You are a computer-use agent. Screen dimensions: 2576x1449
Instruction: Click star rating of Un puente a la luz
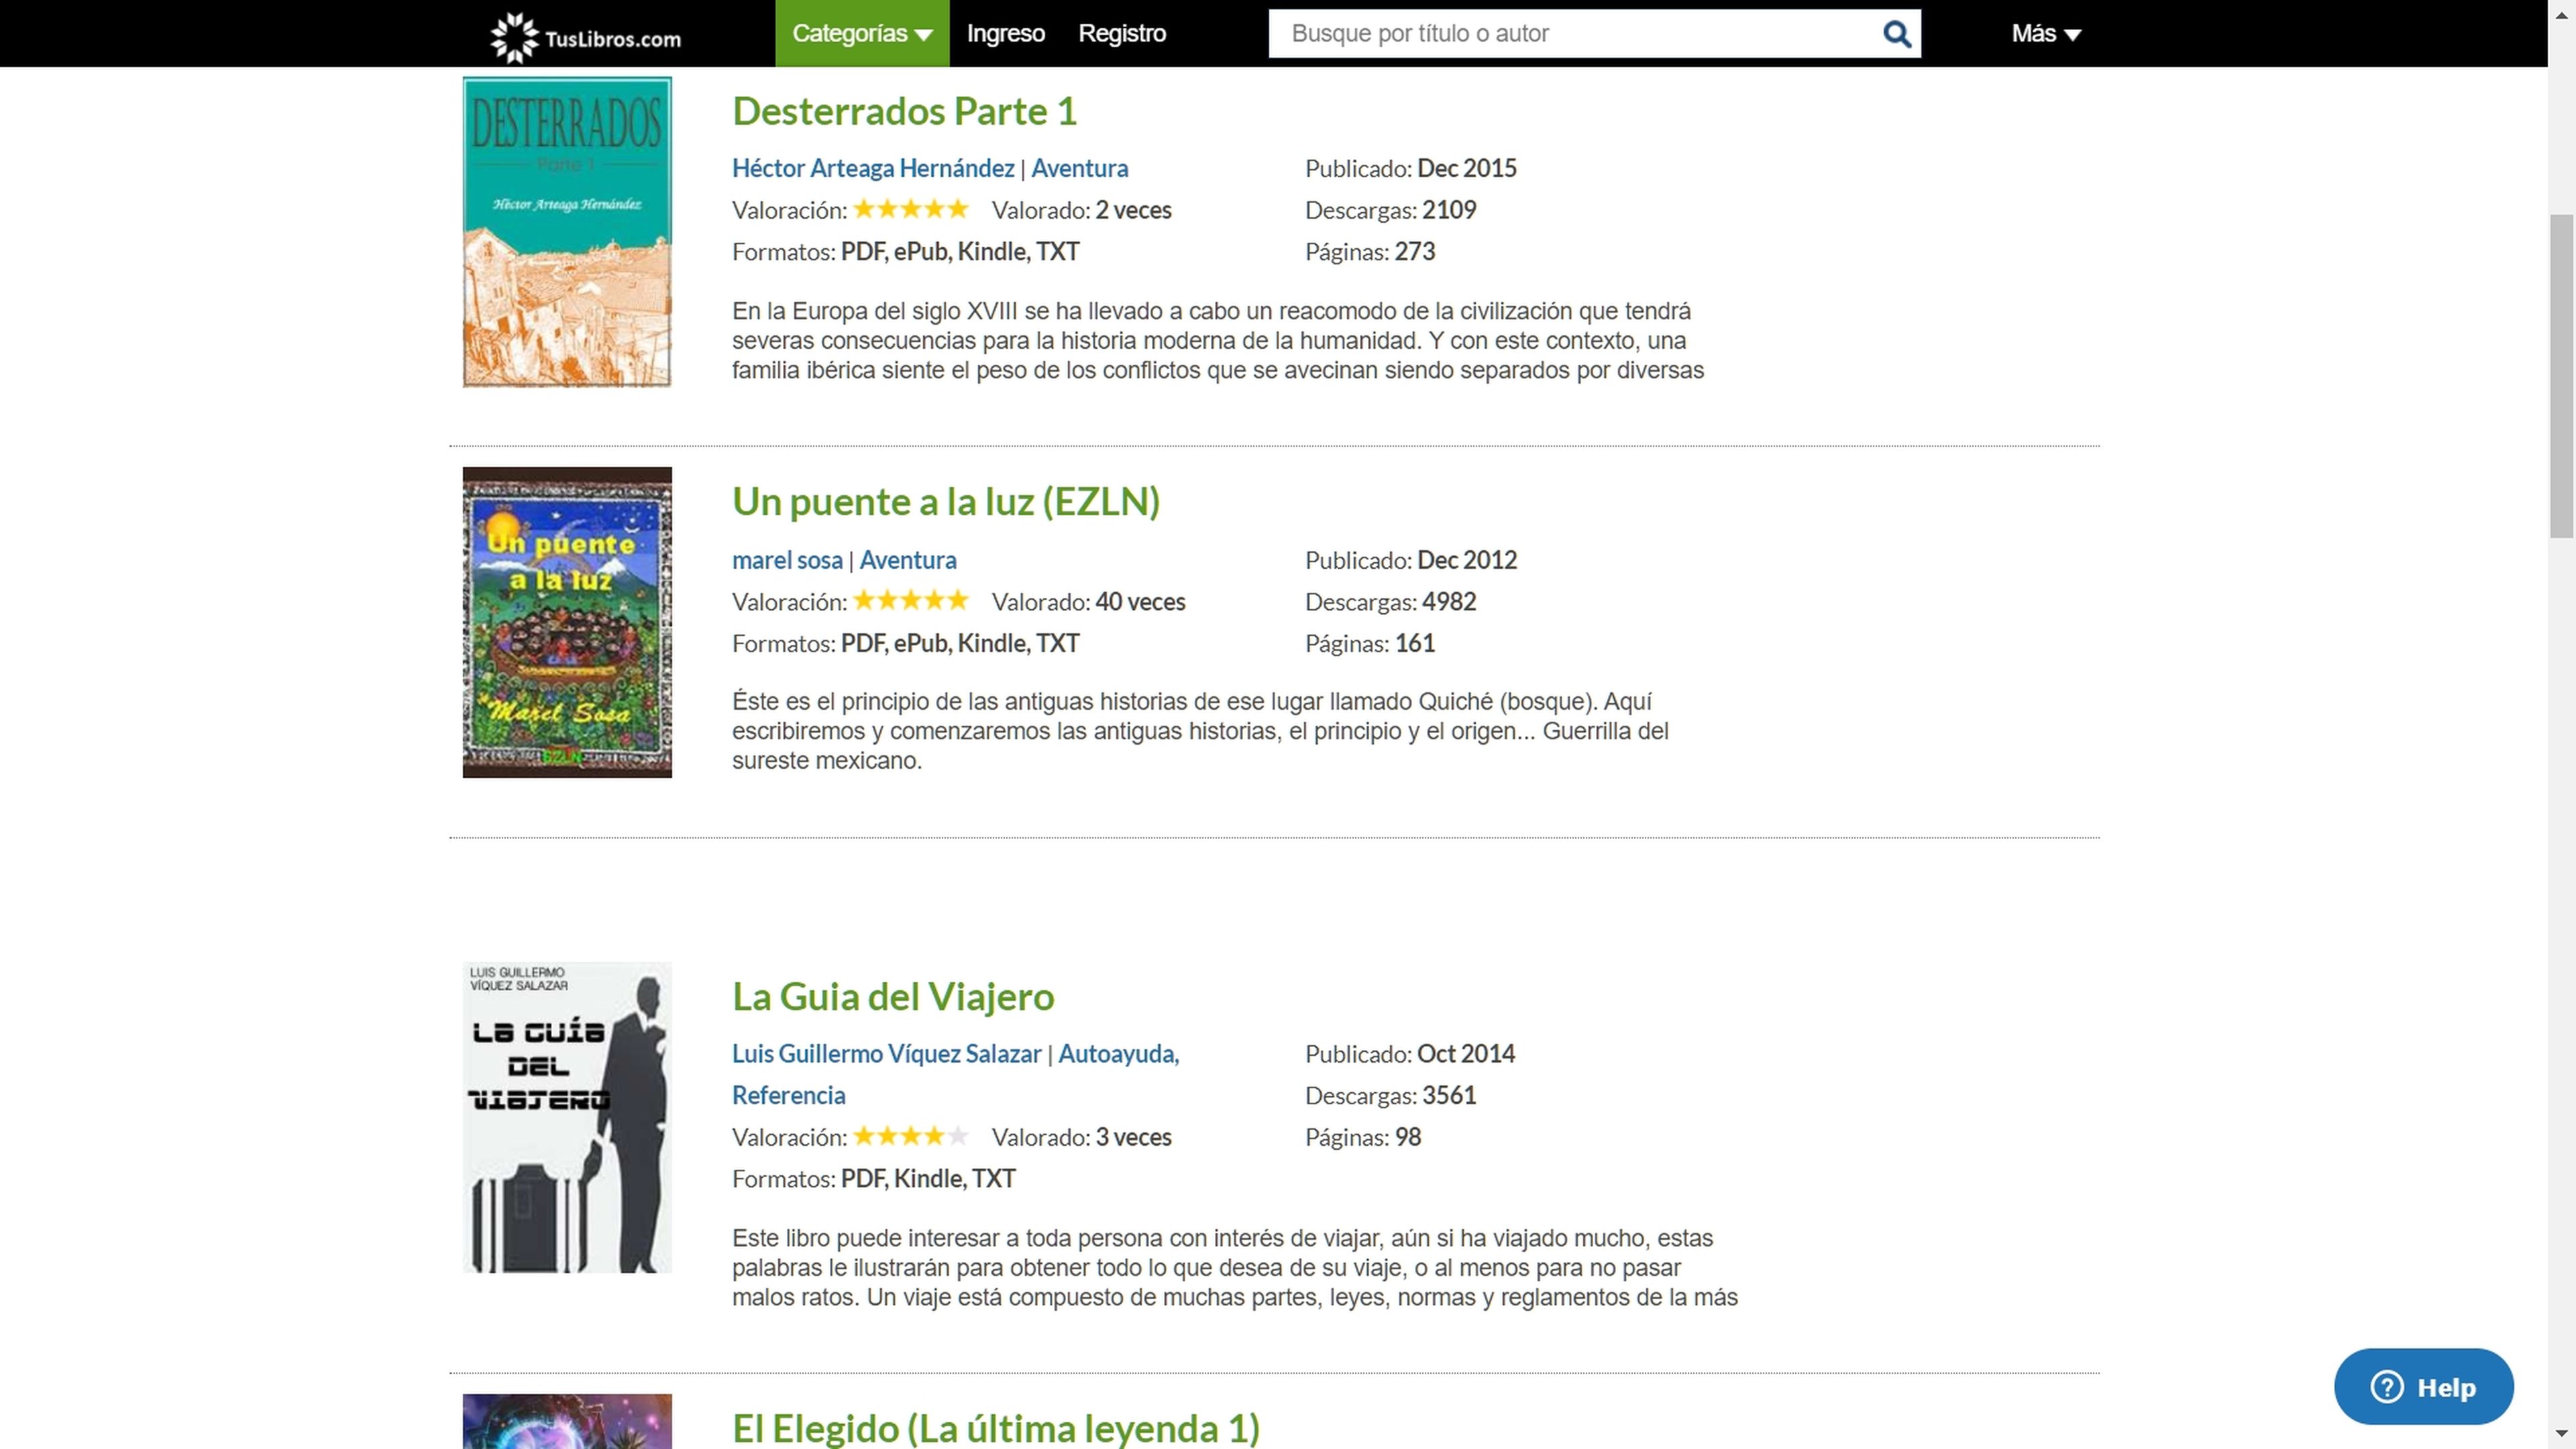pos(910,601)
